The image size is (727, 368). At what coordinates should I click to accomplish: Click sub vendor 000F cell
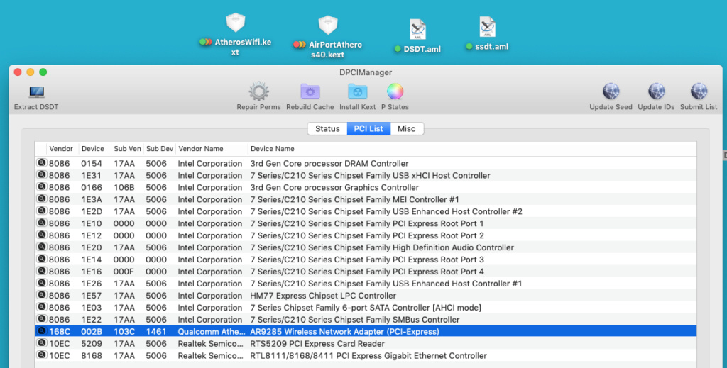pos(124,272)
